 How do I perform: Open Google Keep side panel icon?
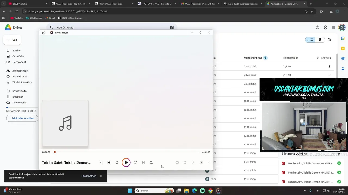[343, 48]
